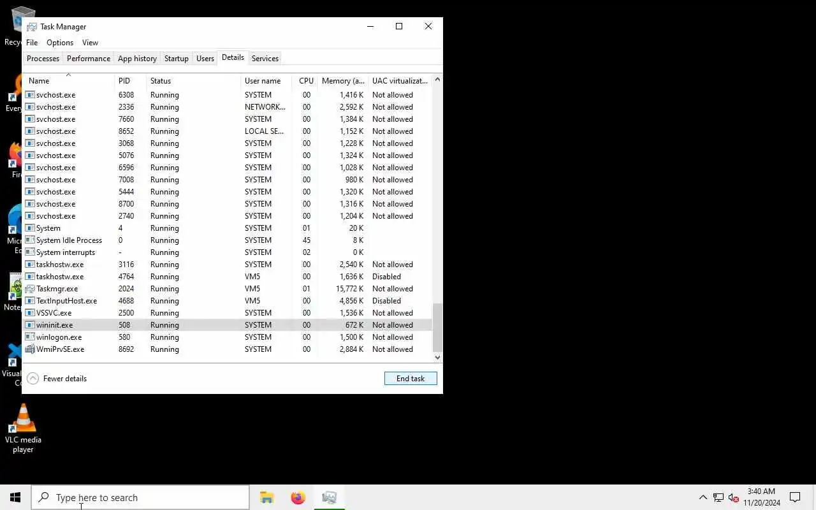816x510 pixels.
Task: Click the TextInputHost.exe process icon
Action: pyautogui.click(x=30, y=301)
